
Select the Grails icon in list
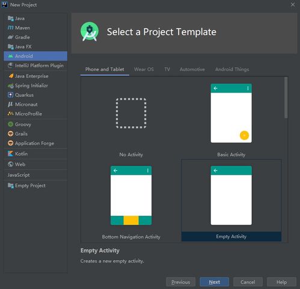(10, 133)
